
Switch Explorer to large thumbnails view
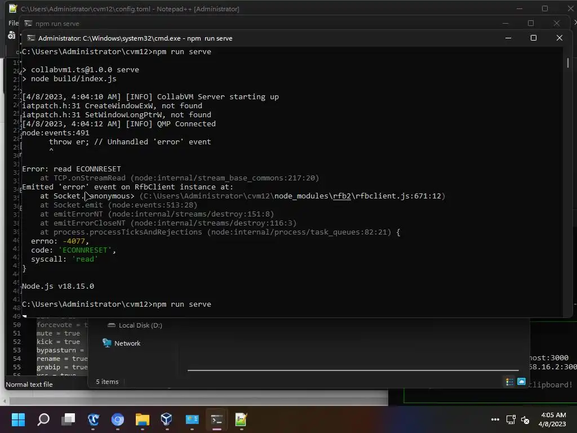pos(521,382)
